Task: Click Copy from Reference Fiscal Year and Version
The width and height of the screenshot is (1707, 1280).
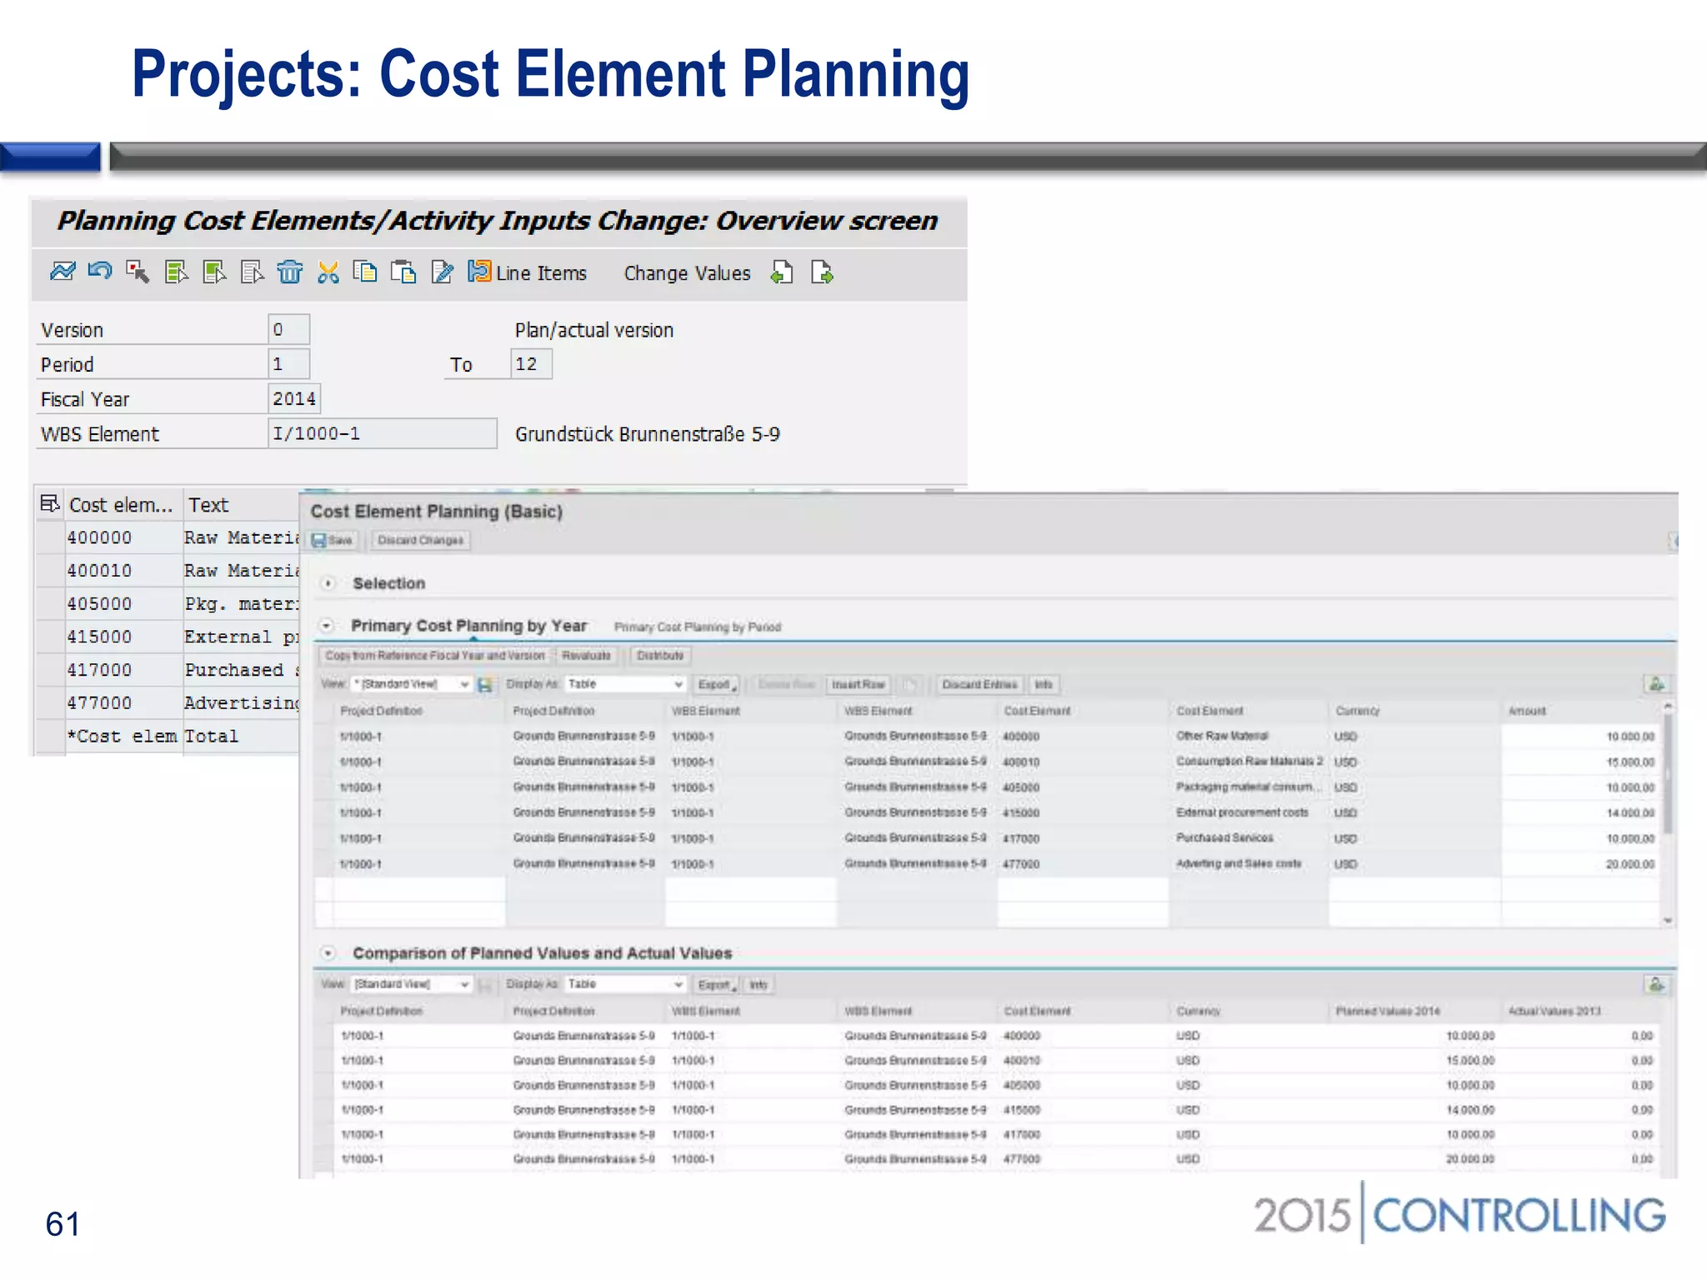Action: (434, 656)
